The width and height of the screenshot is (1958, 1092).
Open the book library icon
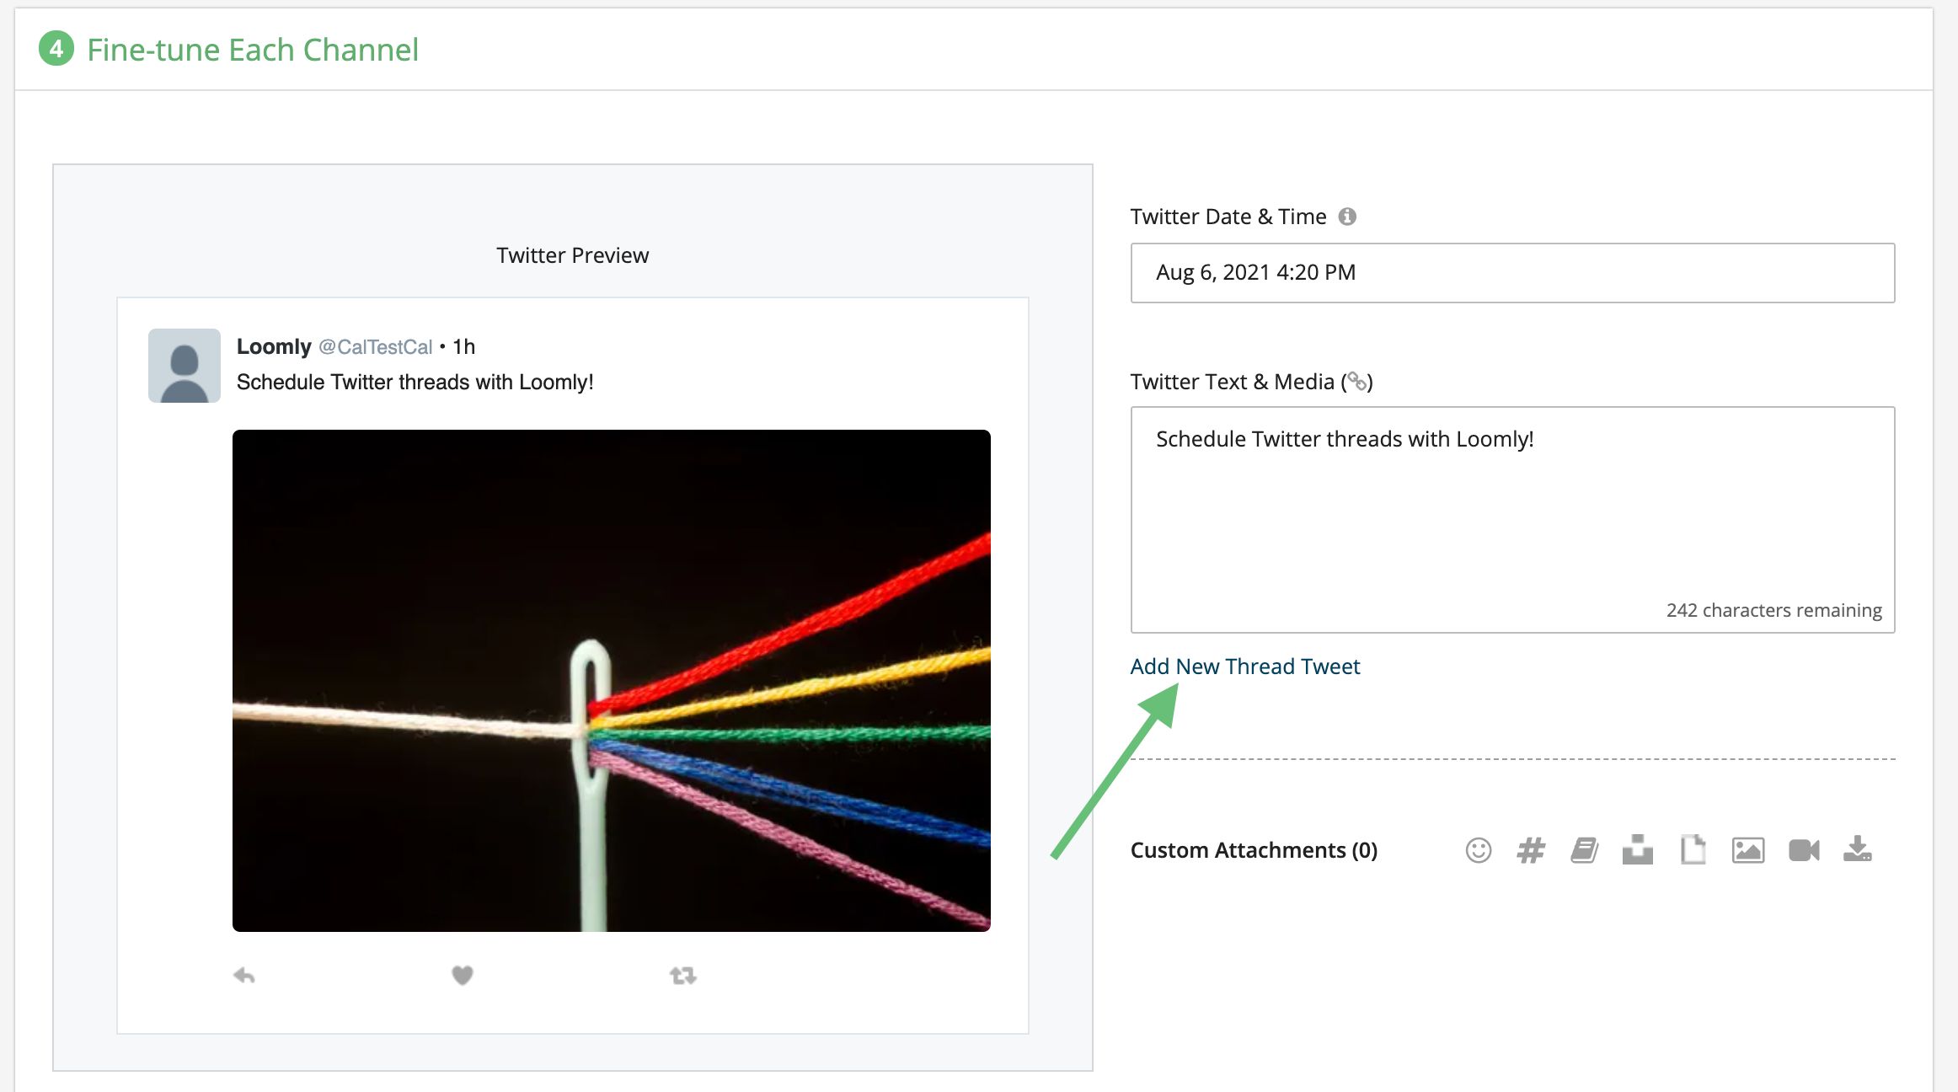(1584, 850)
